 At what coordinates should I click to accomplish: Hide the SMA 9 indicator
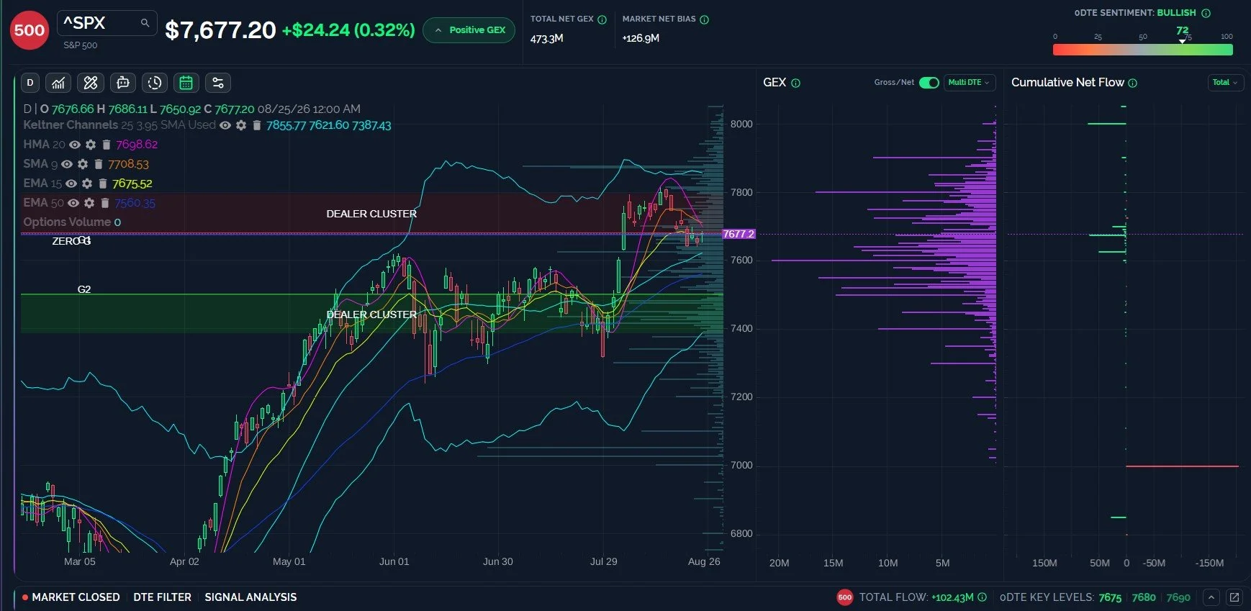click(67, 164)
